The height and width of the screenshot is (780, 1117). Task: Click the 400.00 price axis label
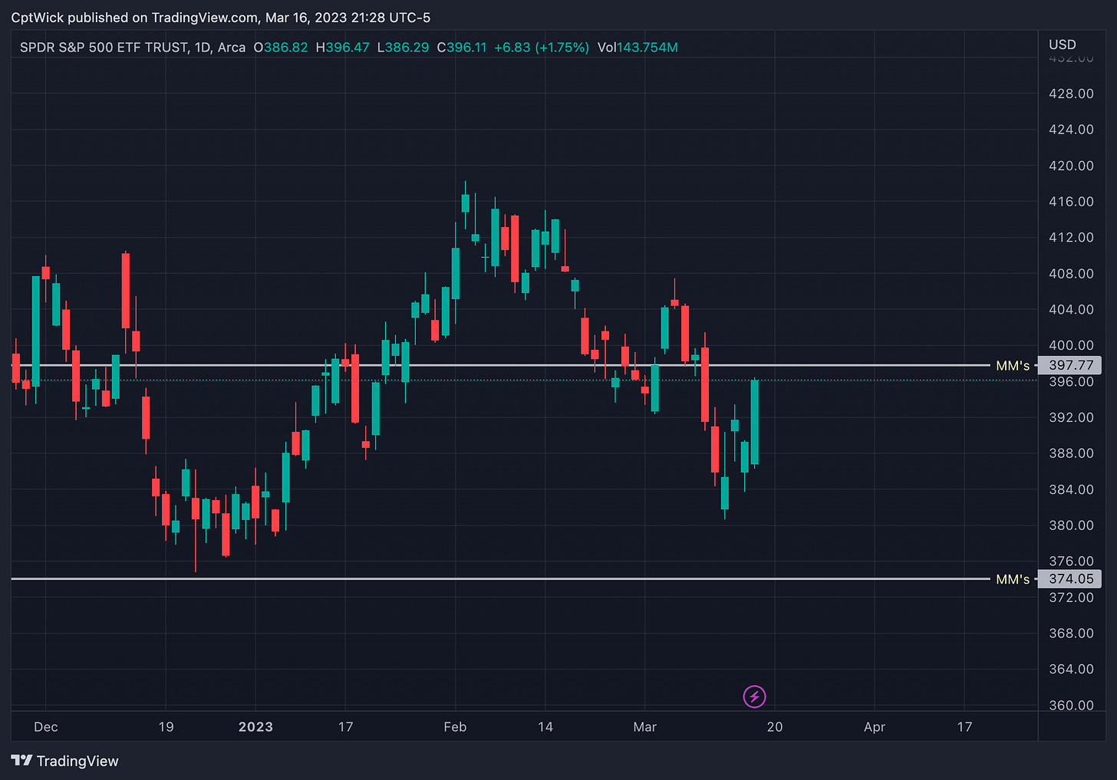pyautogui.click(x=1071, y=346)
